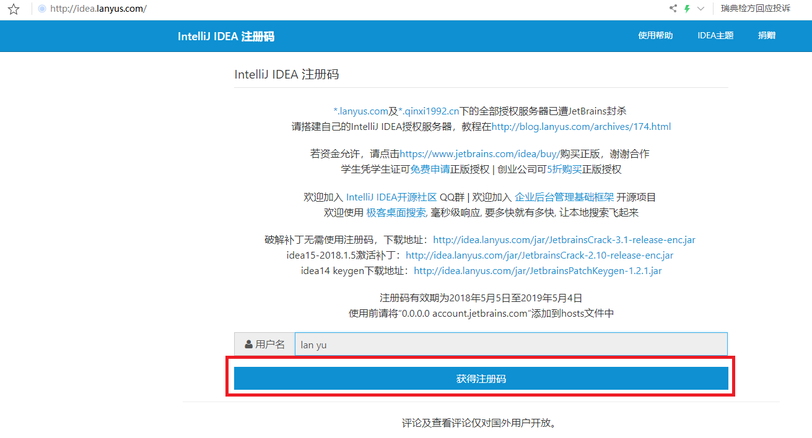The height and width of the screenshot is (438, 812).
Task: Click the 免费申请 student license link
Action: tap(430, 170)
